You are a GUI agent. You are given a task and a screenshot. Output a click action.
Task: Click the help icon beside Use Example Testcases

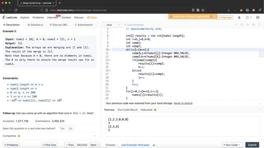click(x=154, y=145)
